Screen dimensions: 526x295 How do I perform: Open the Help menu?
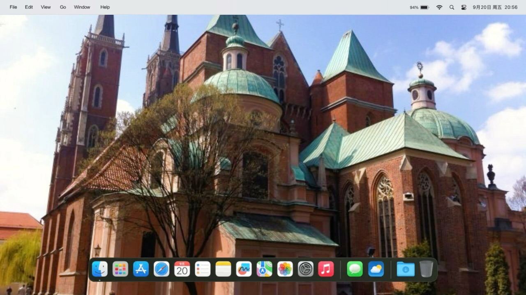[x=105, y=7]
